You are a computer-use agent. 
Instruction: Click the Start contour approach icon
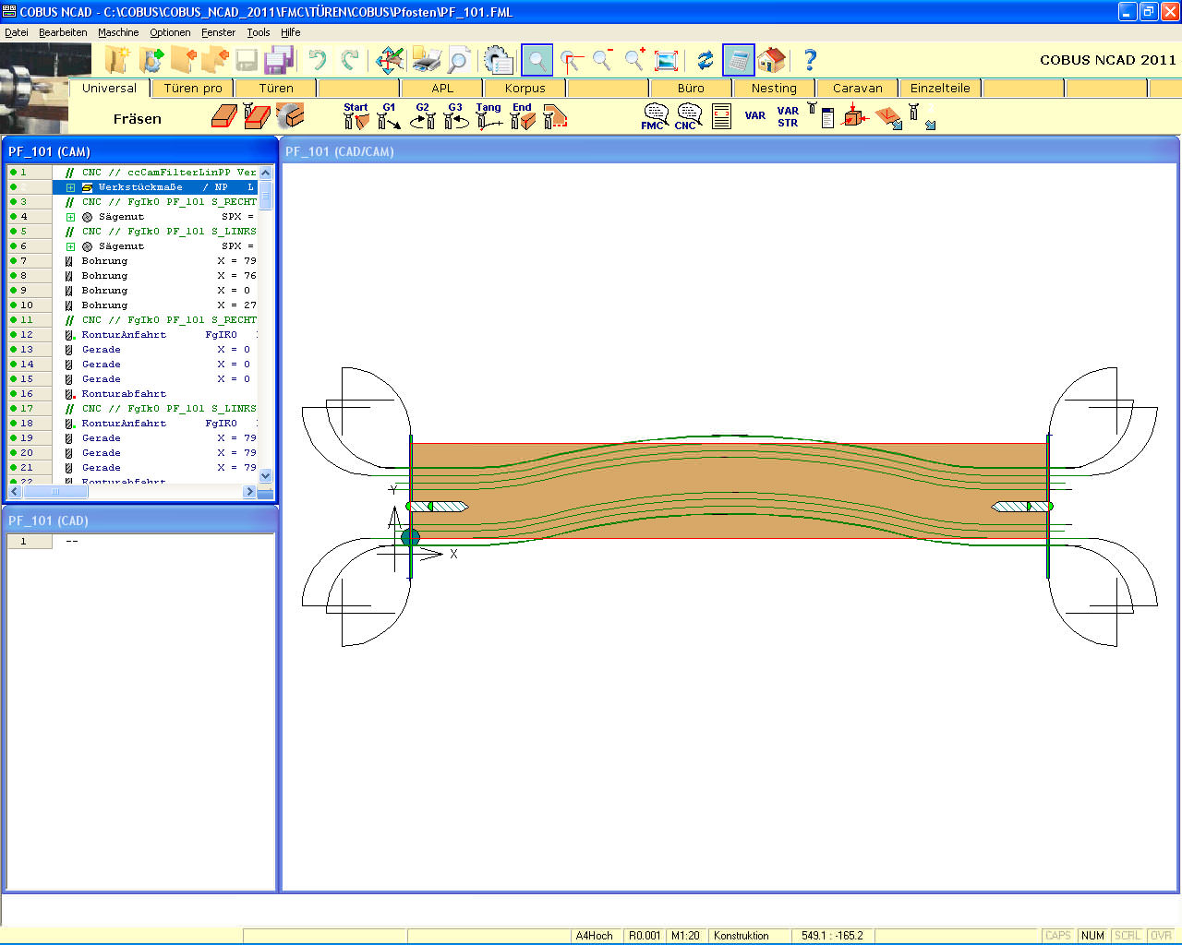(x=356, y=116)
